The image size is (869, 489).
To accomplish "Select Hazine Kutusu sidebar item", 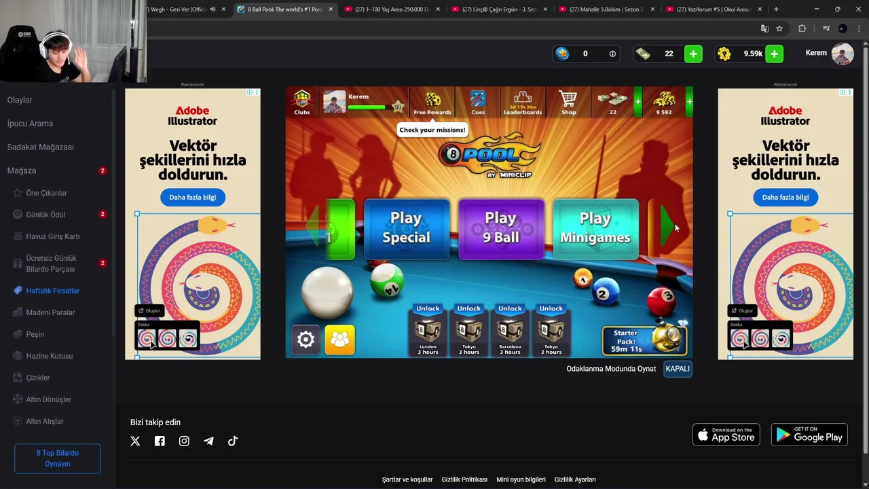I will [49, 356].
